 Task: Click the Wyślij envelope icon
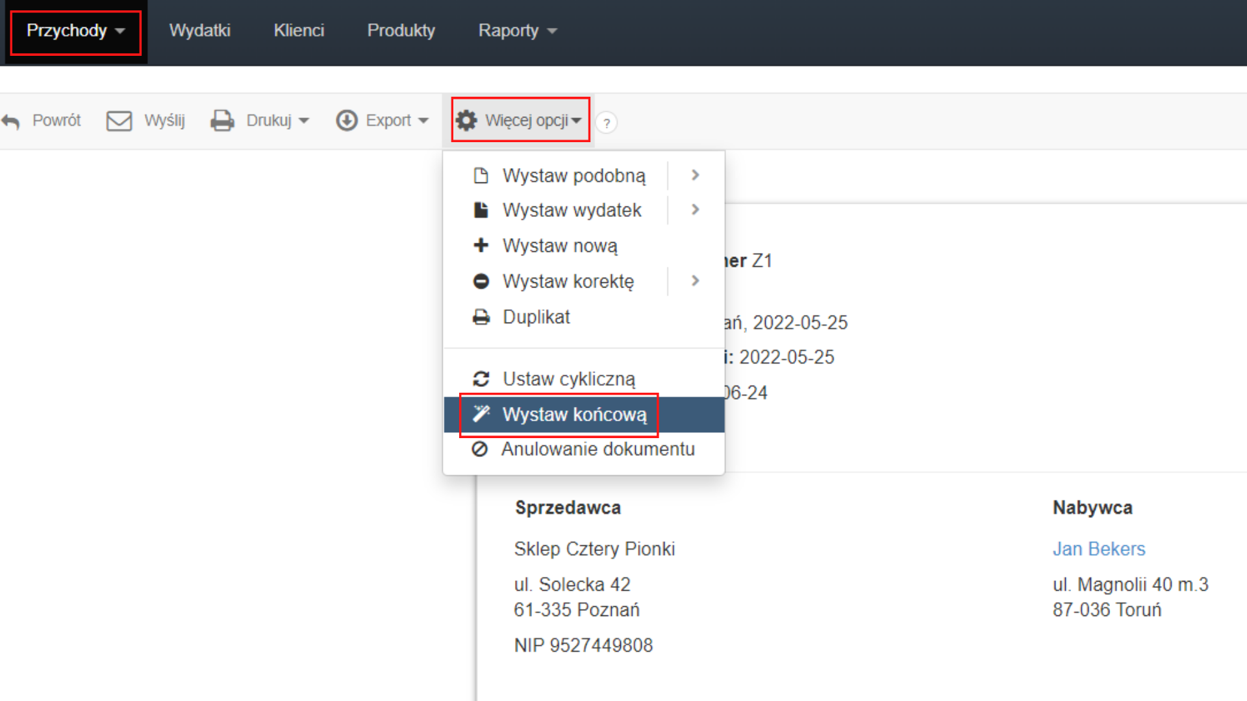(x=119, y=121)
